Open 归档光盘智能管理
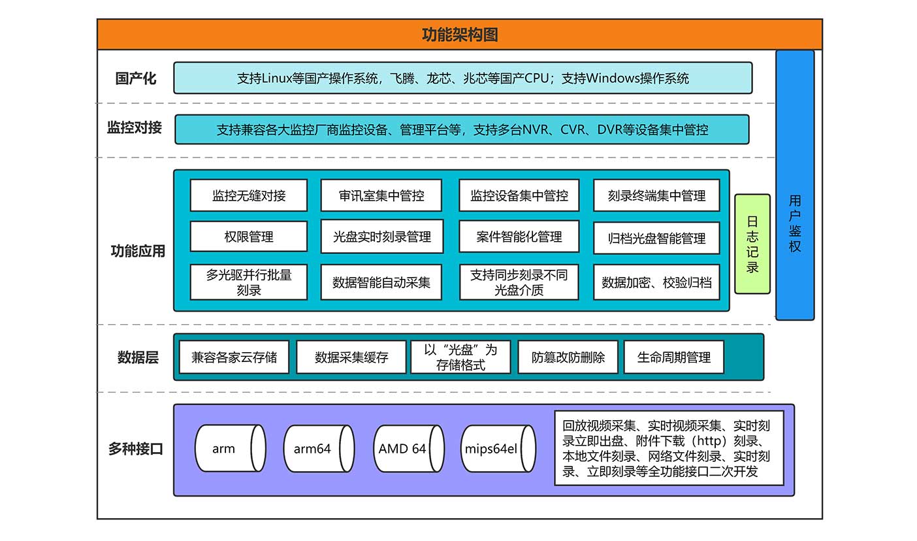 click(656, 238)
